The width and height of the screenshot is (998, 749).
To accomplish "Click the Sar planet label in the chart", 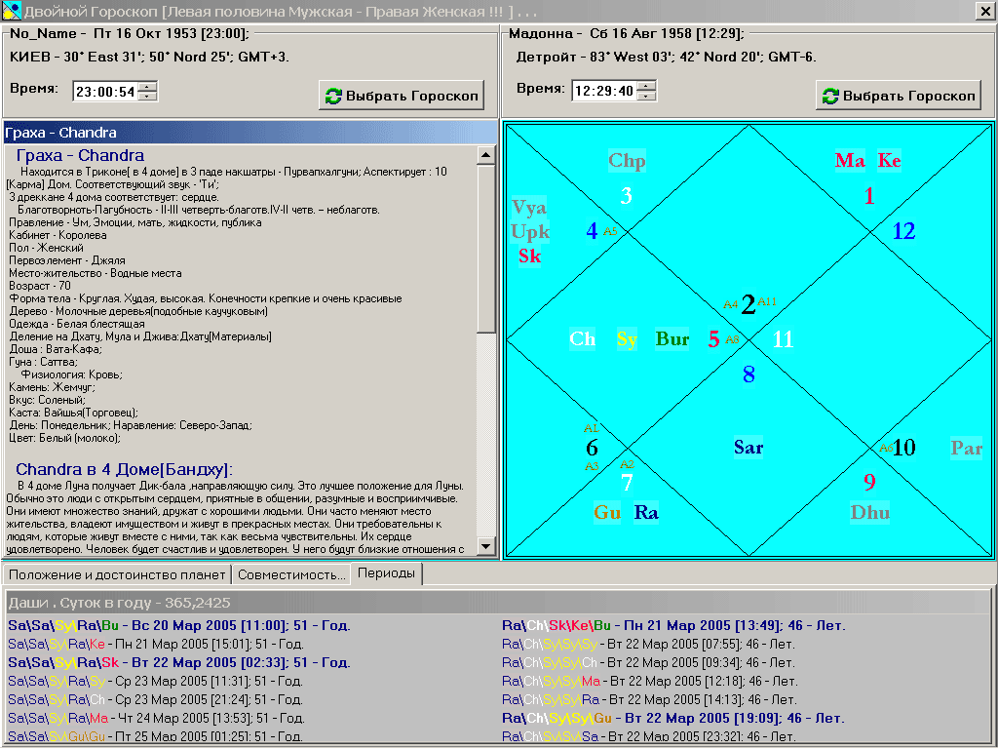I will [x=748, y=448].
